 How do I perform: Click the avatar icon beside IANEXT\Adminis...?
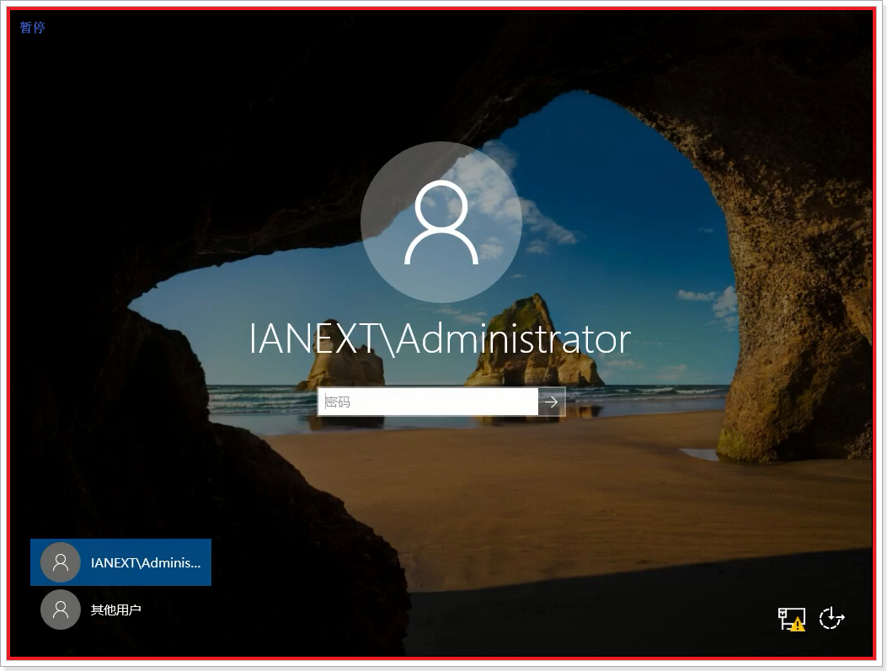click(61, 562)
